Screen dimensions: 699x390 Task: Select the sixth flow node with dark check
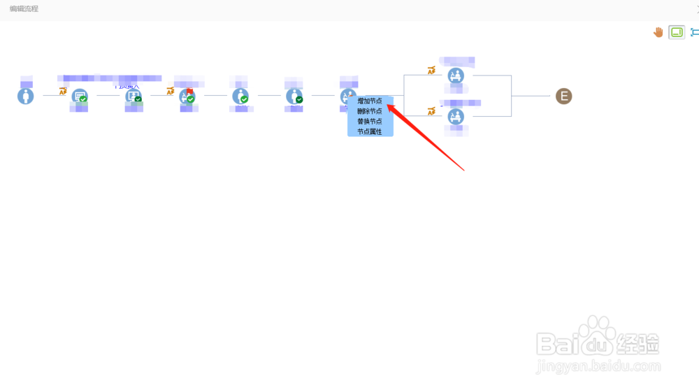pos(294,96)
